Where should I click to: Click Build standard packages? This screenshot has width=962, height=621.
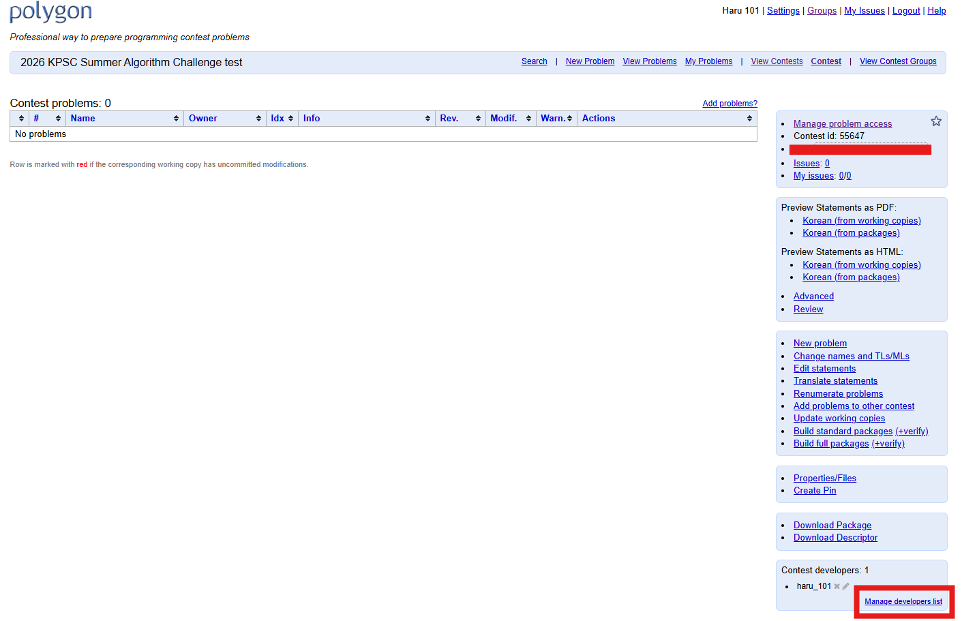[x=843, y=431]
